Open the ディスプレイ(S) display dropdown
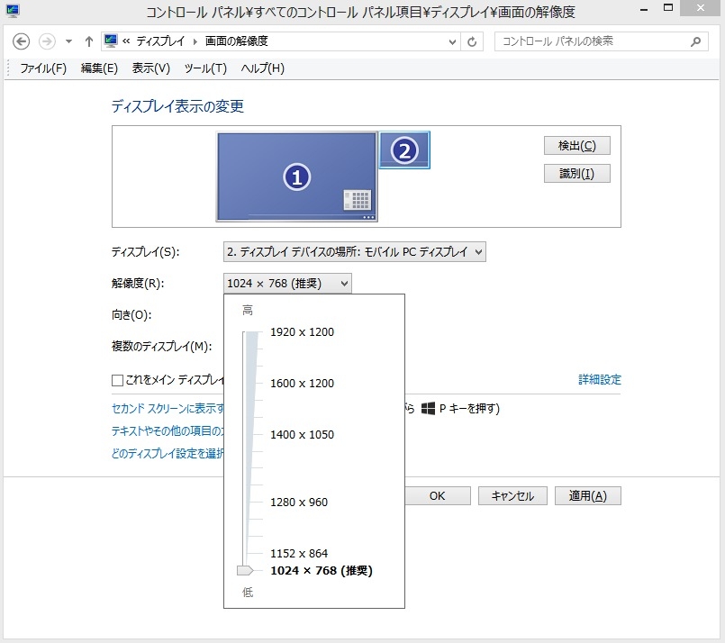725x643 pixels. (355, 252)
